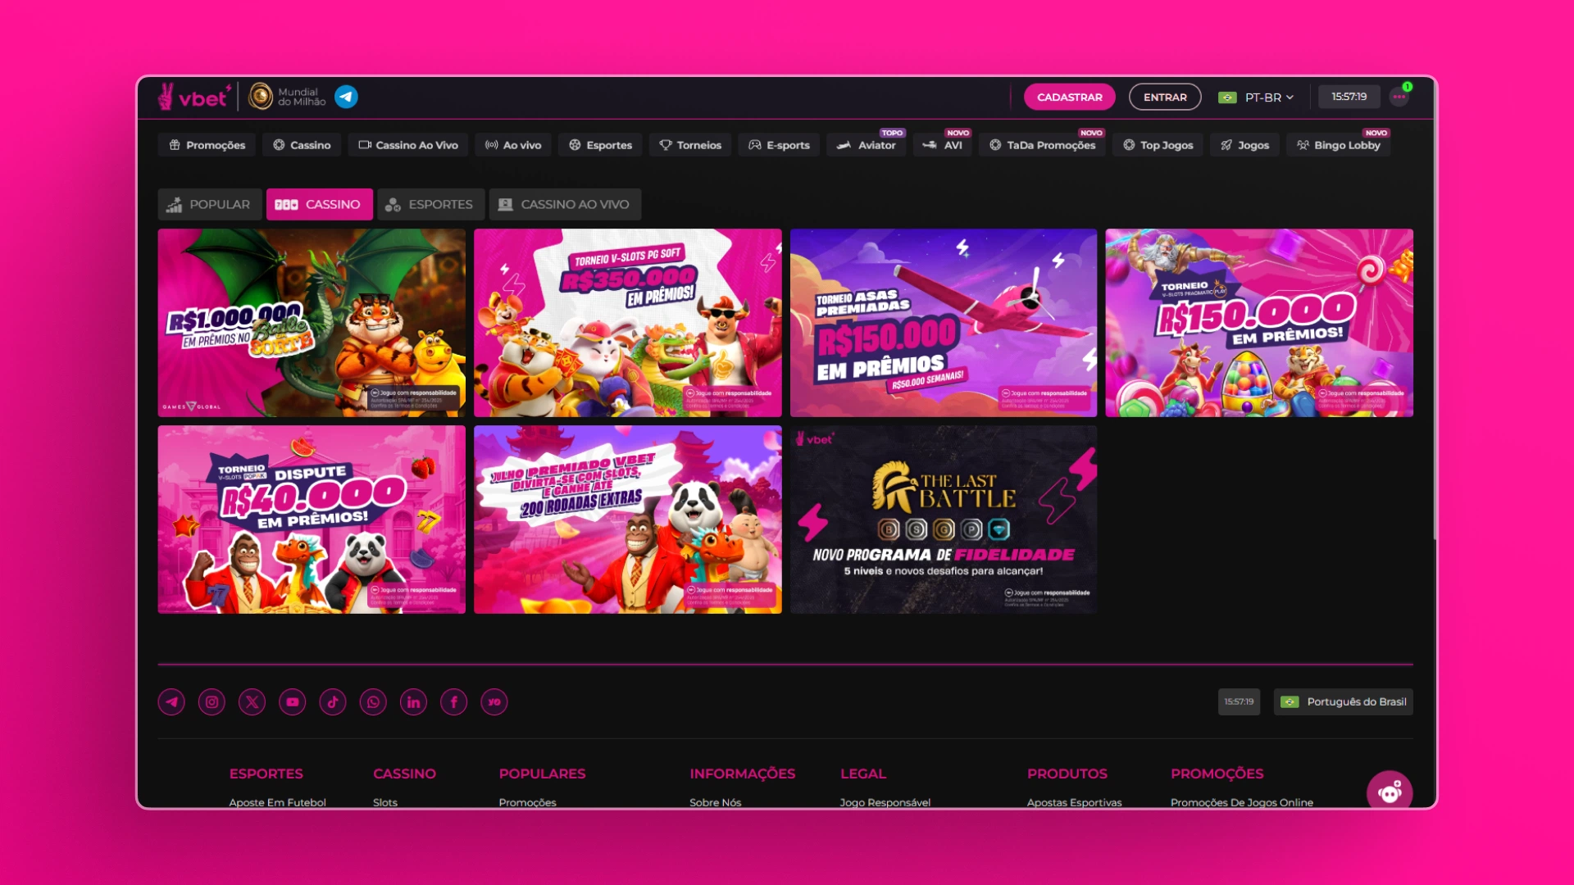Screen dimensions: 1574x885
Task: Open the vbet home logo
Action: [193, 97]
